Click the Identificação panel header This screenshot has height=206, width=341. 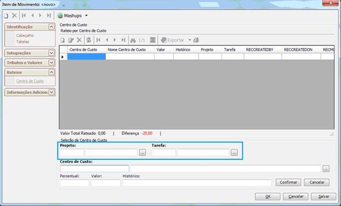tap(30, 27)
